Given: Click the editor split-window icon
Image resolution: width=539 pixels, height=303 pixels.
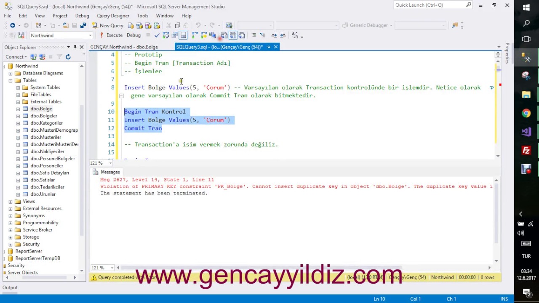Looking at the screenshot, I should [x=498, y=54].
